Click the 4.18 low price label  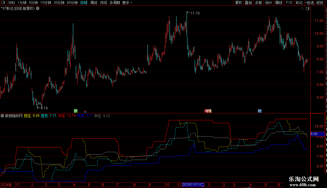(x=44, y=108)
